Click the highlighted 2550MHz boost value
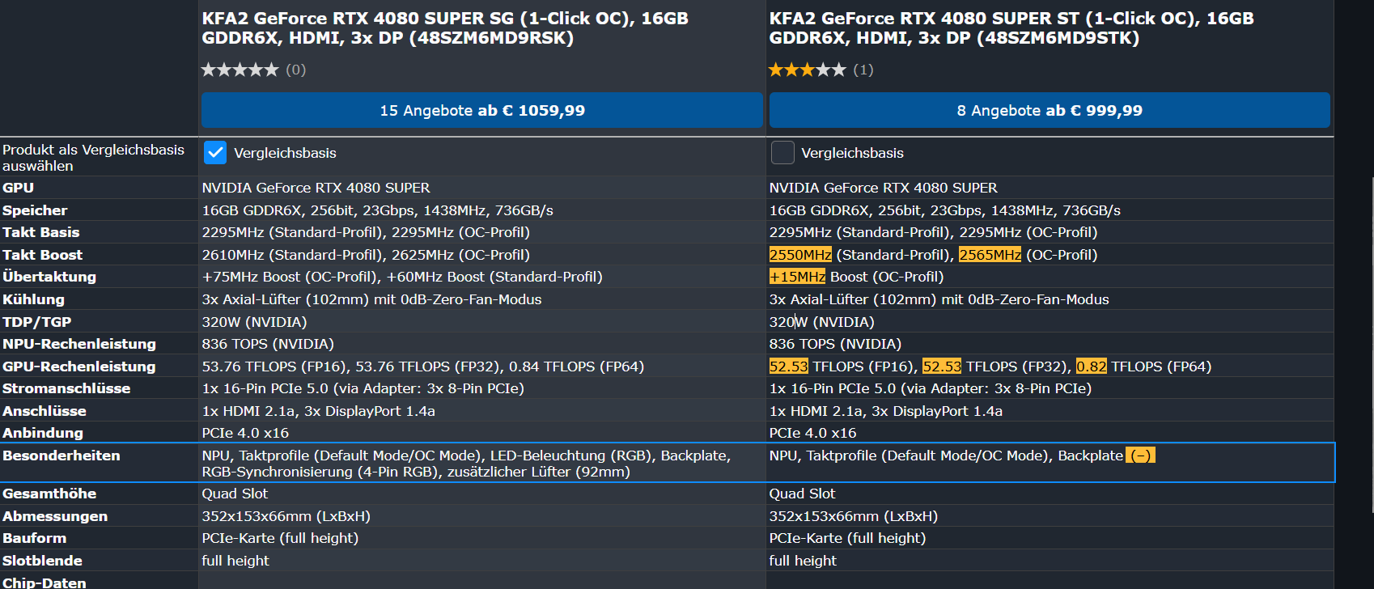1374x589 pixels. pos(800,255)
